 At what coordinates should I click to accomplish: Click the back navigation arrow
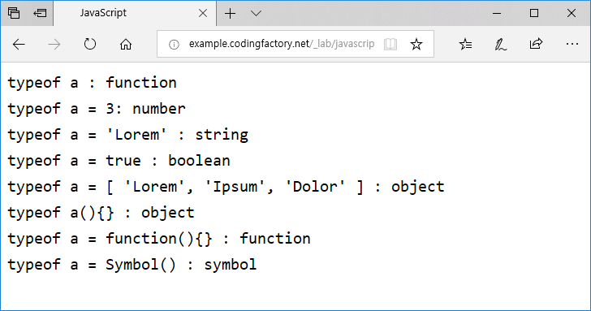(19, 45)
